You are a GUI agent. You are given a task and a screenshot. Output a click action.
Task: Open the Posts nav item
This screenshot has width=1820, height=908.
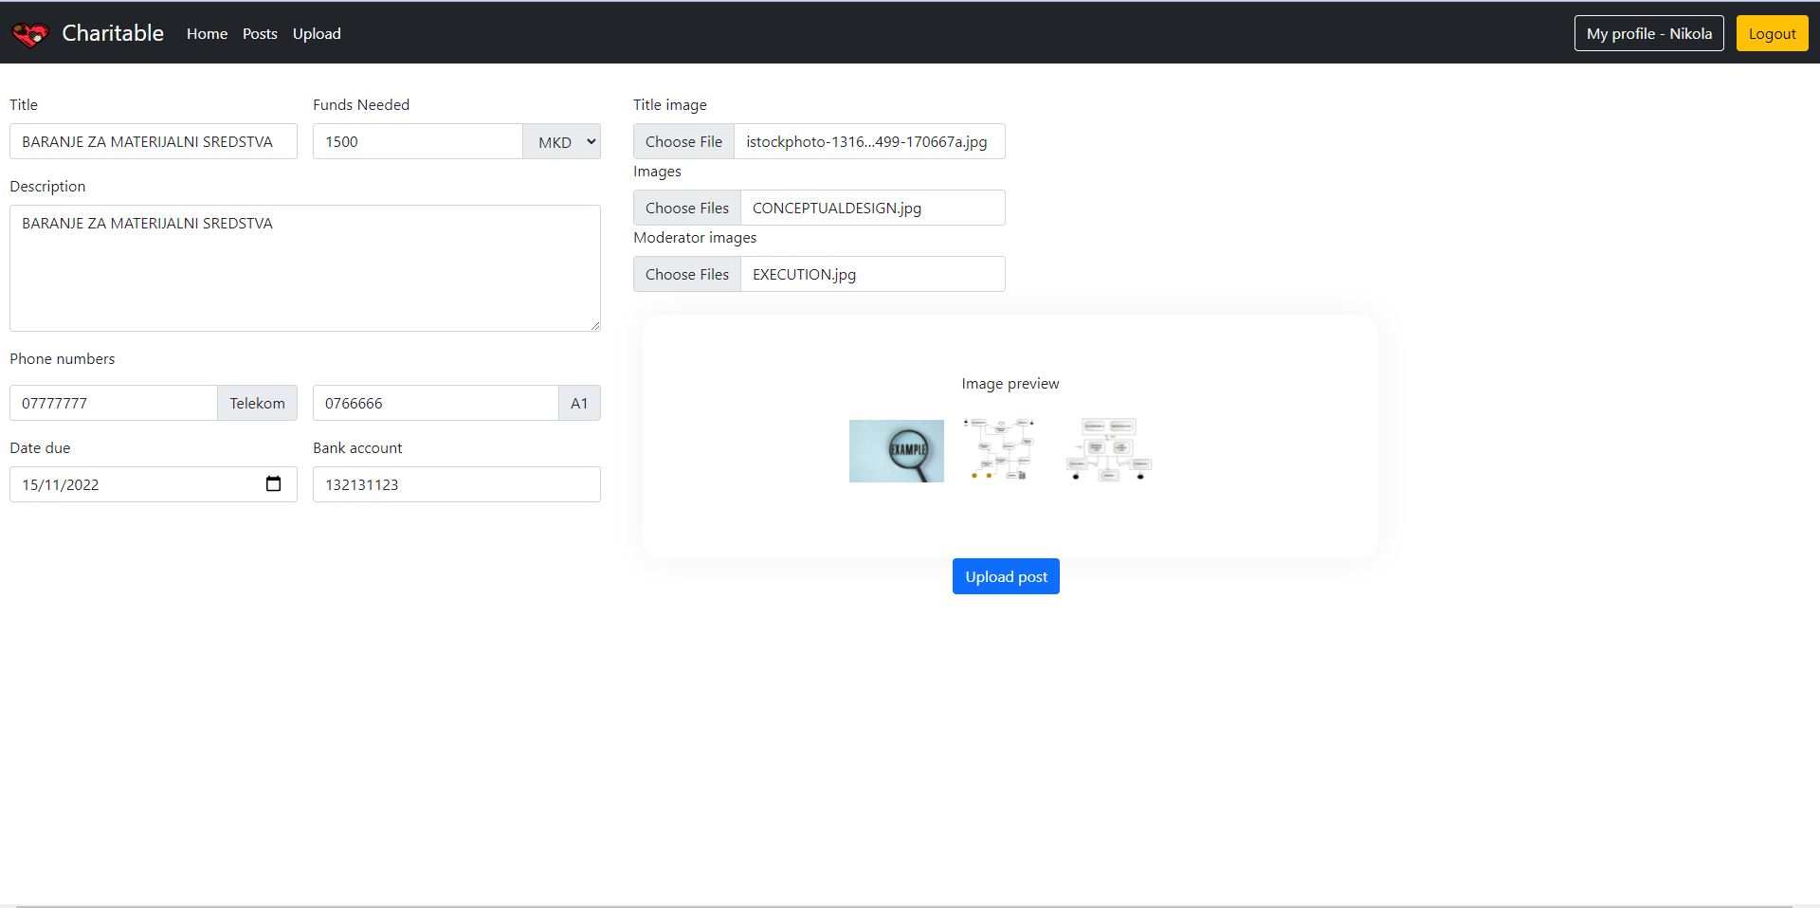pos(260,34)
